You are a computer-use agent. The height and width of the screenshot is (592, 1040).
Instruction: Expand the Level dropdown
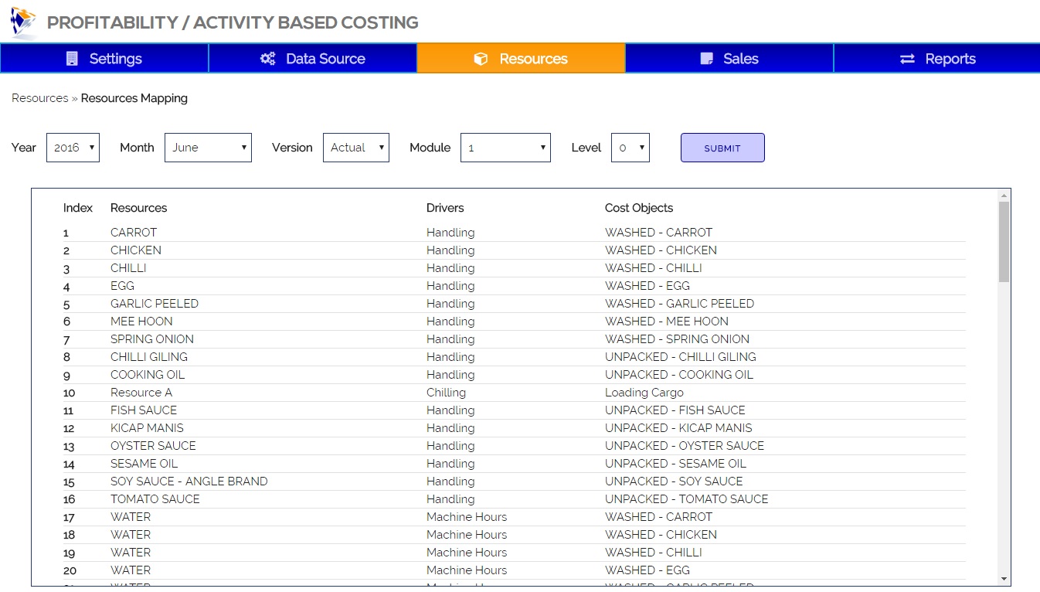pos(630,148)
